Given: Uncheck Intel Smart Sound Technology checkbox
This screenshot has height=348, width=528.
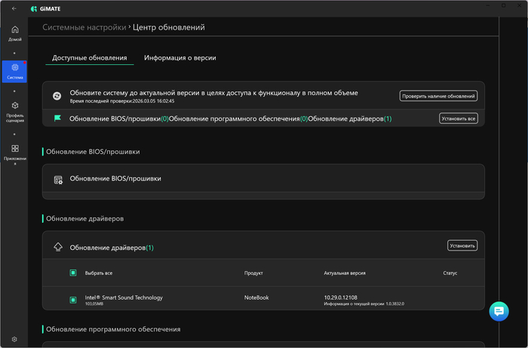Looking at the screenshot, I should (x=73, y=300).
